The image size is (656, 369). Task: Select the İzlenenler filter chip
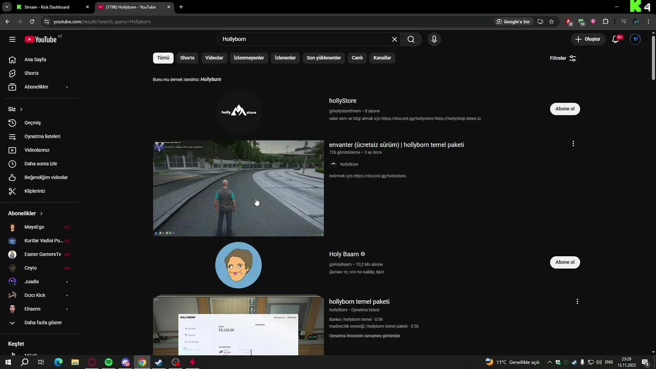[x=285, y=58]
